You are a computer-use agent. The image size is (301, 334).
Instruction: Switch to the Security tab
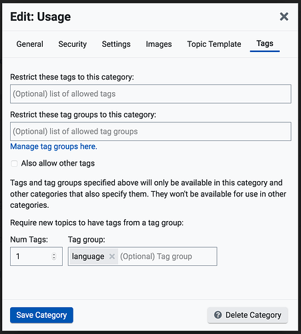[x=73, y=44]
